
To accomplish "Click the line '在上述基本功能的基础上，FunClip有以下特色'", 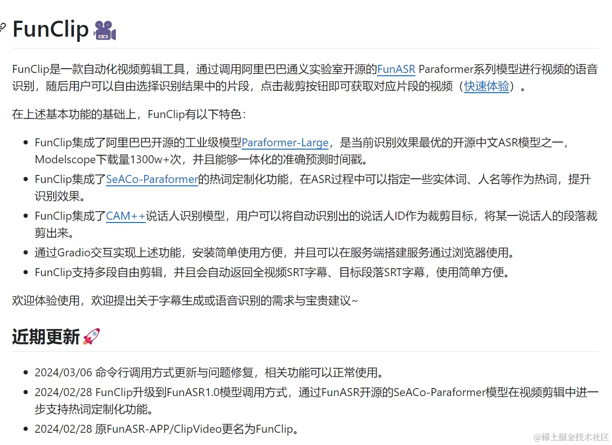I will tap(129, 114).
